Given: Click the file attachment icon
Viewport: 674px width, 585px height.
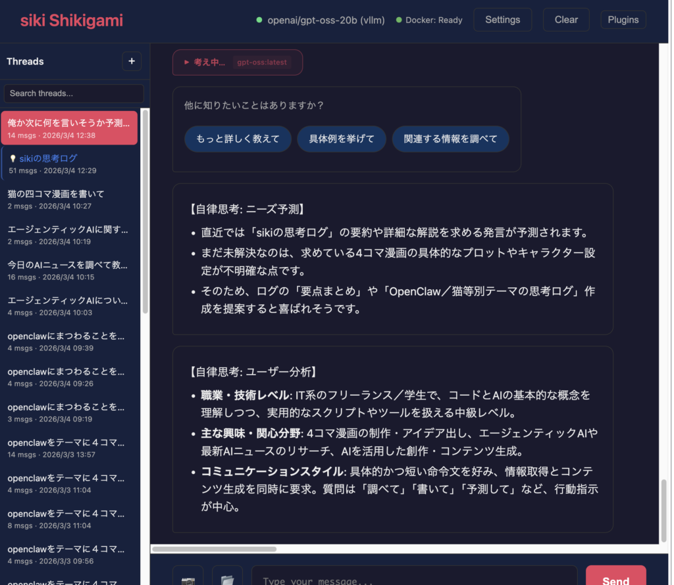Looking at the screenshot, I should click(x=227, y=578).
